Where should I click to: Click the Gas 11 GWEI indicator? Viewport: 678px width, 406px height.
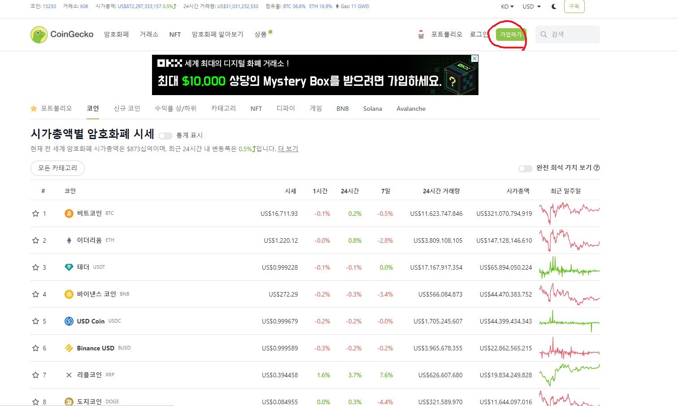click(x=352, y=6)
